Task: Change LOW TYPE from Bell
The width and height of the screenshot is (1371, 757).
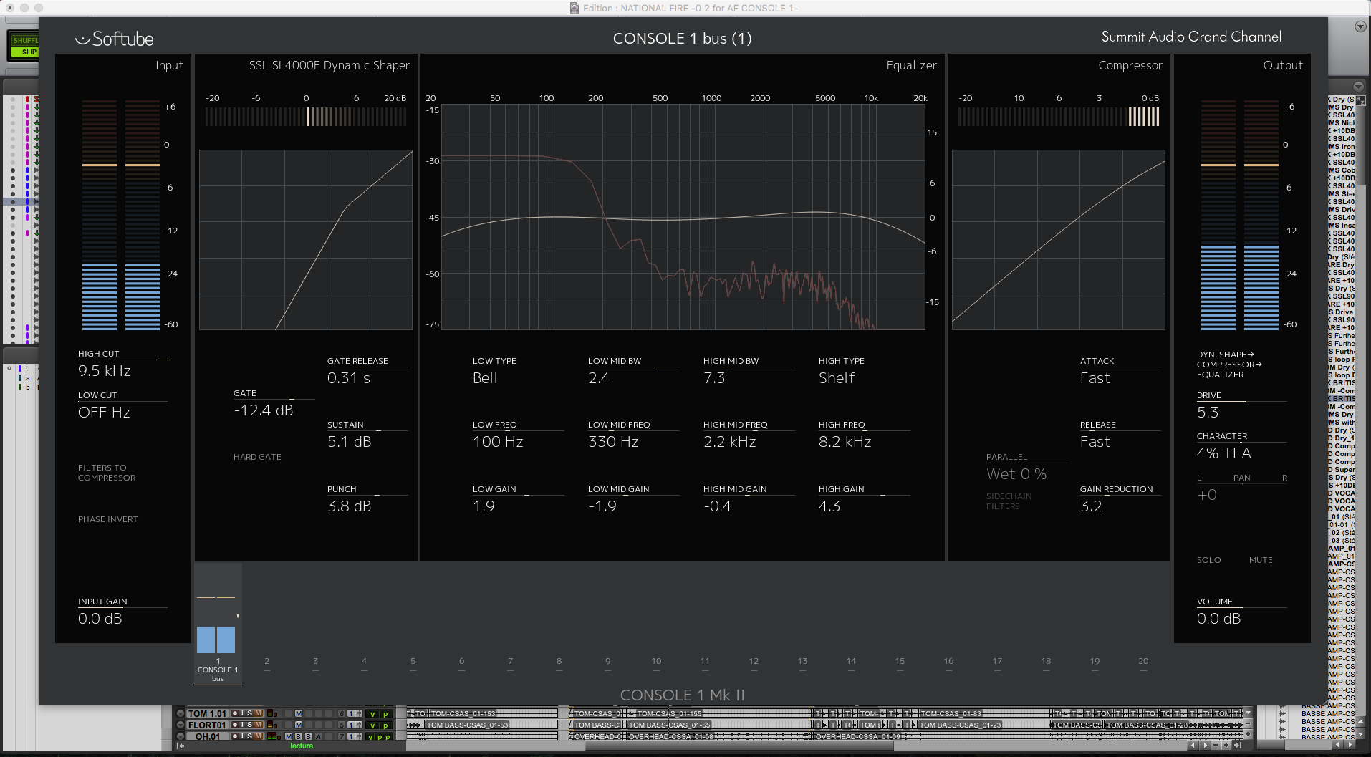Action: pyautogui.click(x=485, y=377)
